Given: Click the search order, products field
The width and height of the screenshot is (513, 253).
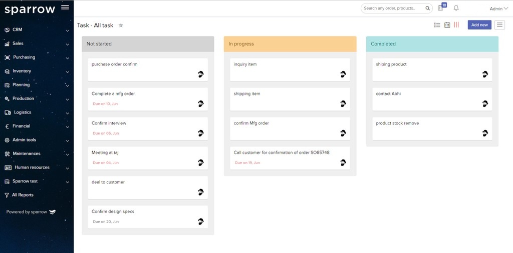Looking at the screenshot, I should click(x=392, y=8).
